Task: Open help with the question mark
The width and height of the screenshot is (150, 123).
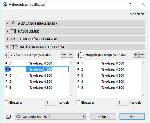Action: (130, 4)
